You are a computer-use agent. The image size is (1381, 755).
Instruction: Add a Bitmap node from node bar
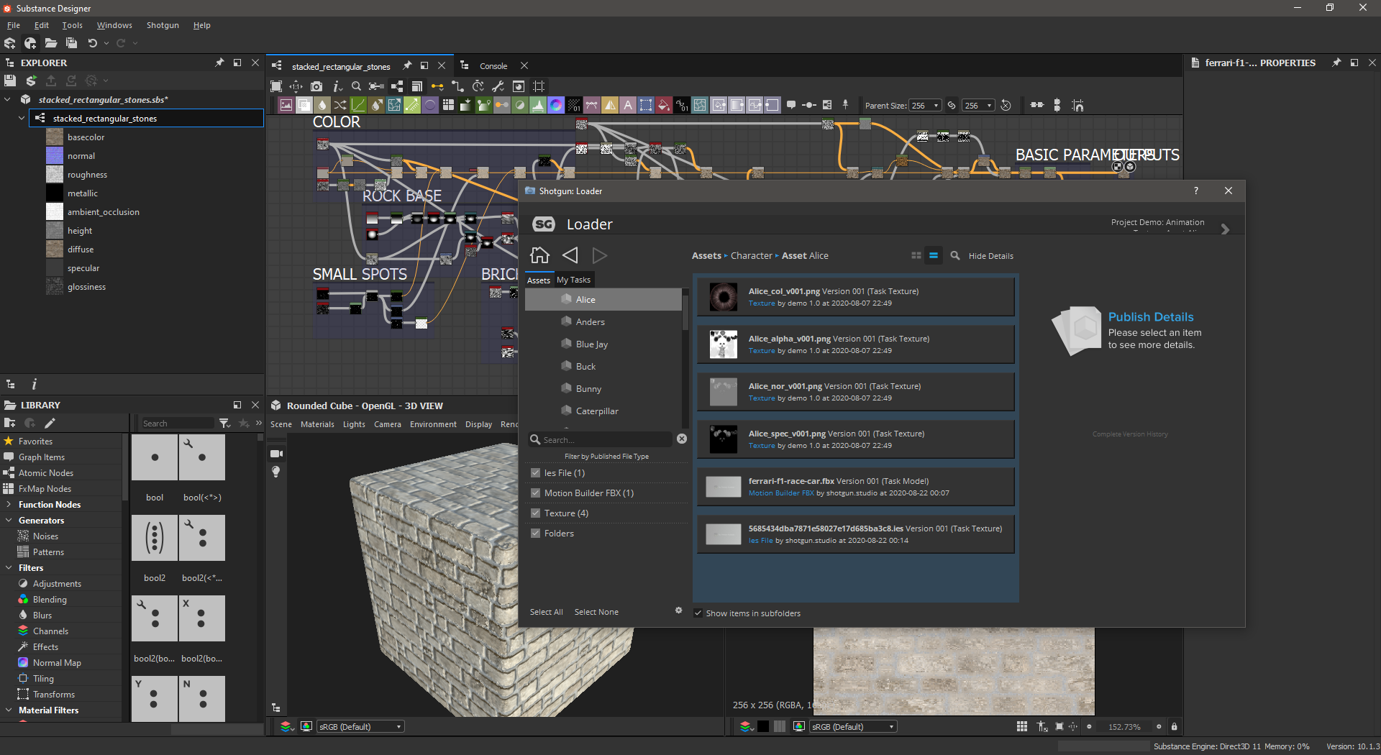tap(286, 105)
